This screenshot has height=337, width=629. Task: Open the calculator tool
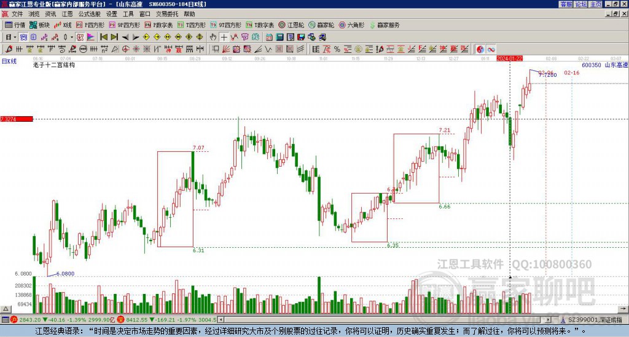coord(279,38)
